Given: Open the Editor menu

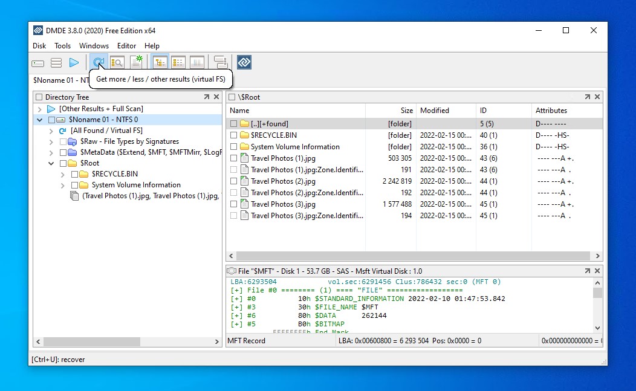Looking at the screenshot, I should 126,45.
